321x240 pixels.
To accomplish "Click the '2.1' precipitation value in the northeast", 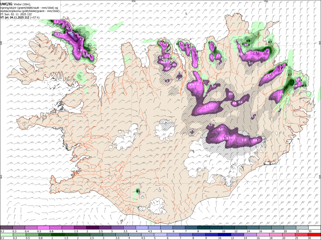I will tap(256, 53).
